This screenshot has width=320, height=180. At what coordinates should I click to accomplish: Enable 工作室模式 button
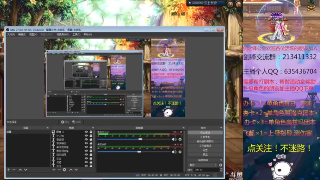205,146
